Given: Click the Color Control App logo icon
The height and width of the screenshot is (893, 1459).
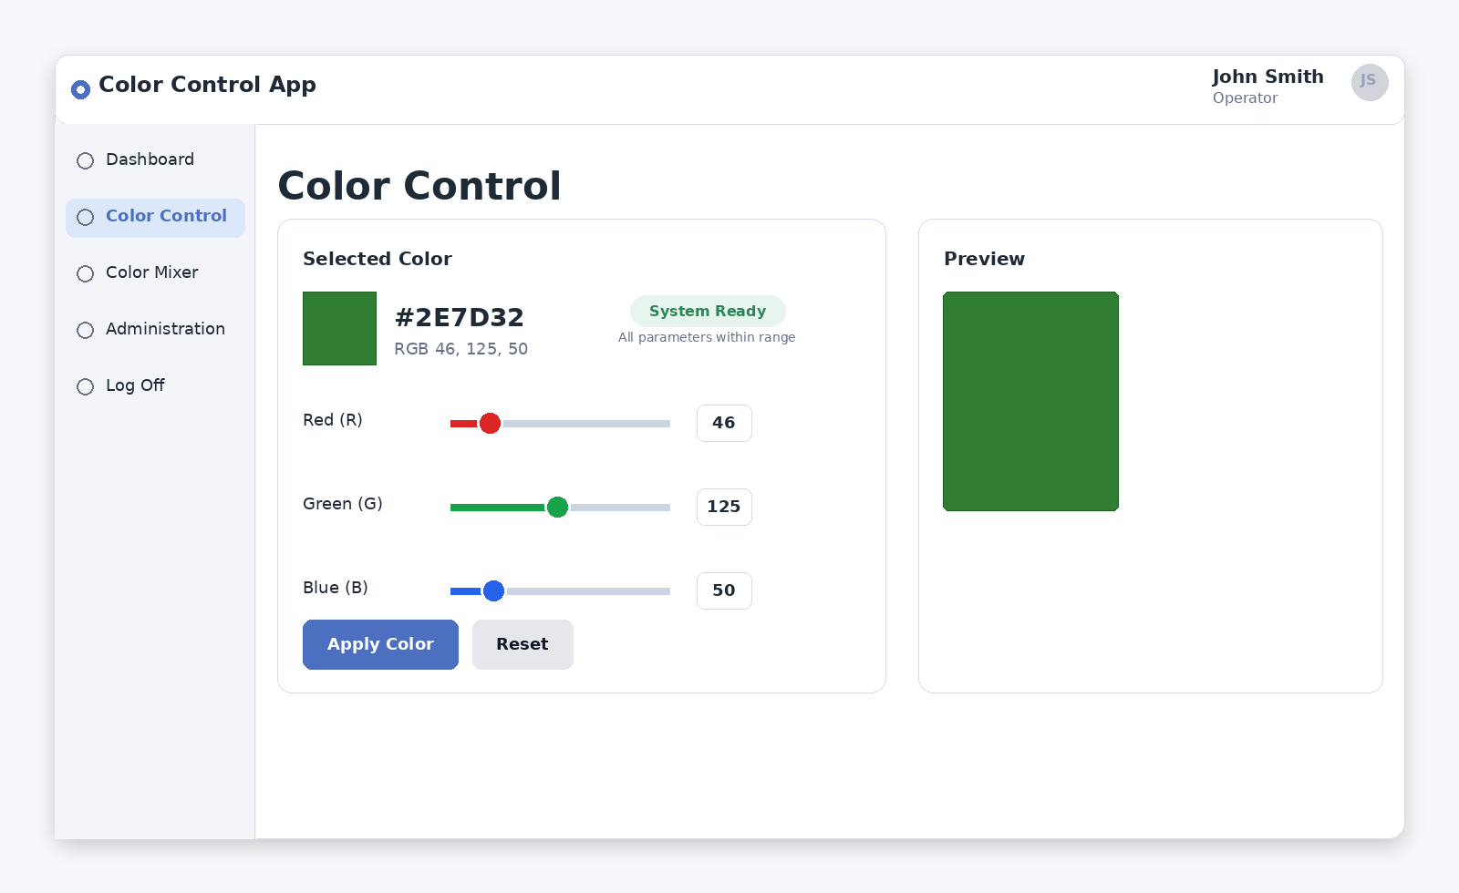Looking at the screenshot, I should (x=80, y=89).
